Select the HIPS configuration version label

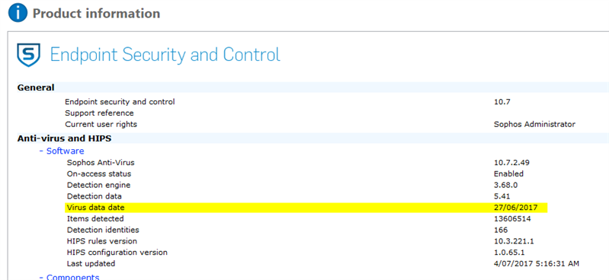click(x=117, y=253)
